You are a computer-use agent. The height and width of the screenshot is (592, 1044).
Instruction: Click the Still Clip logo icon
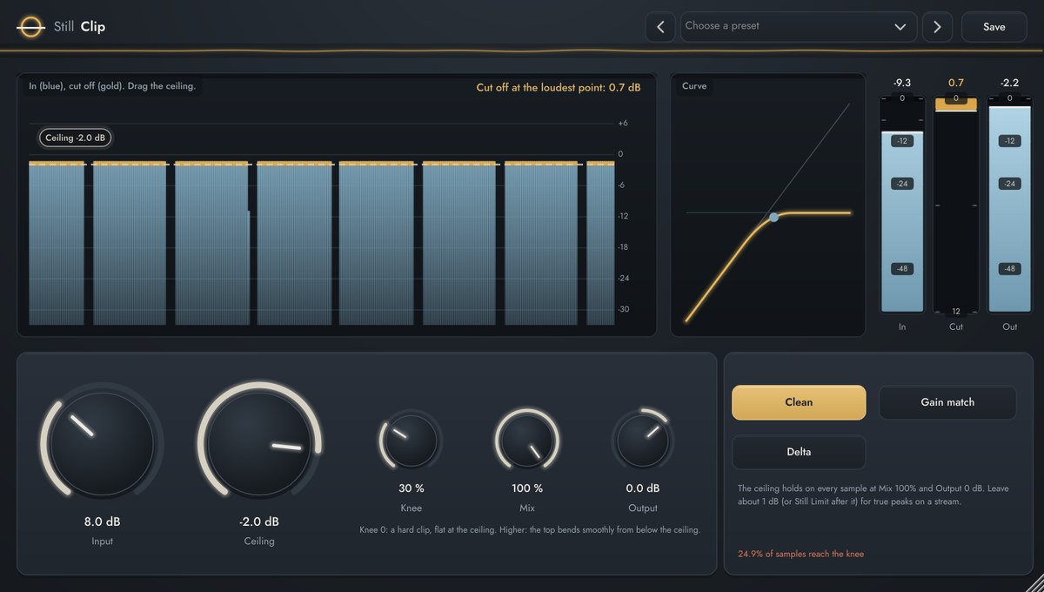pyautogui.click(x=30, y=27)
